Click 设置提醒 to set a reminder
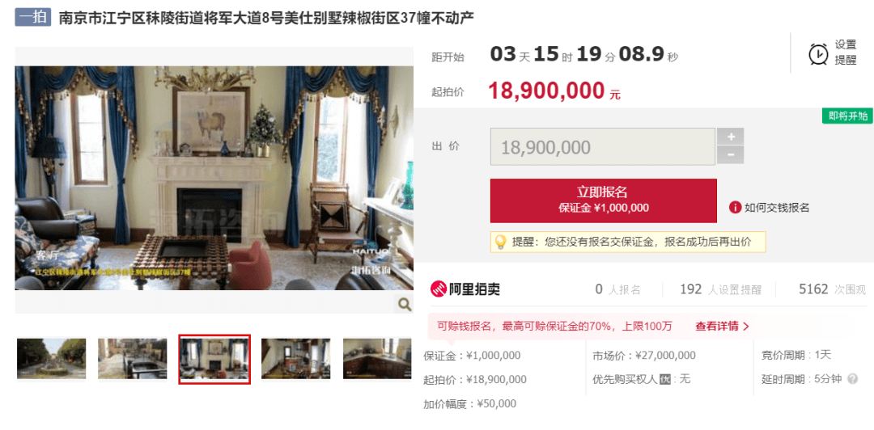 [845, 53]
